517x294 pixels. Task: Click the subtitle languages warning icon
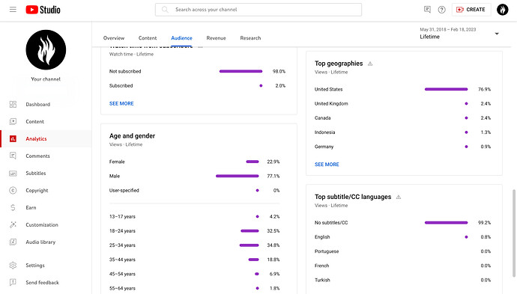point(399,197)
